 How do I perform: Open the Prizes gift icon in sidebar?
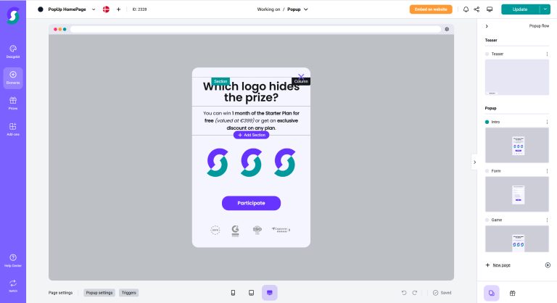[x=13, y=104]
